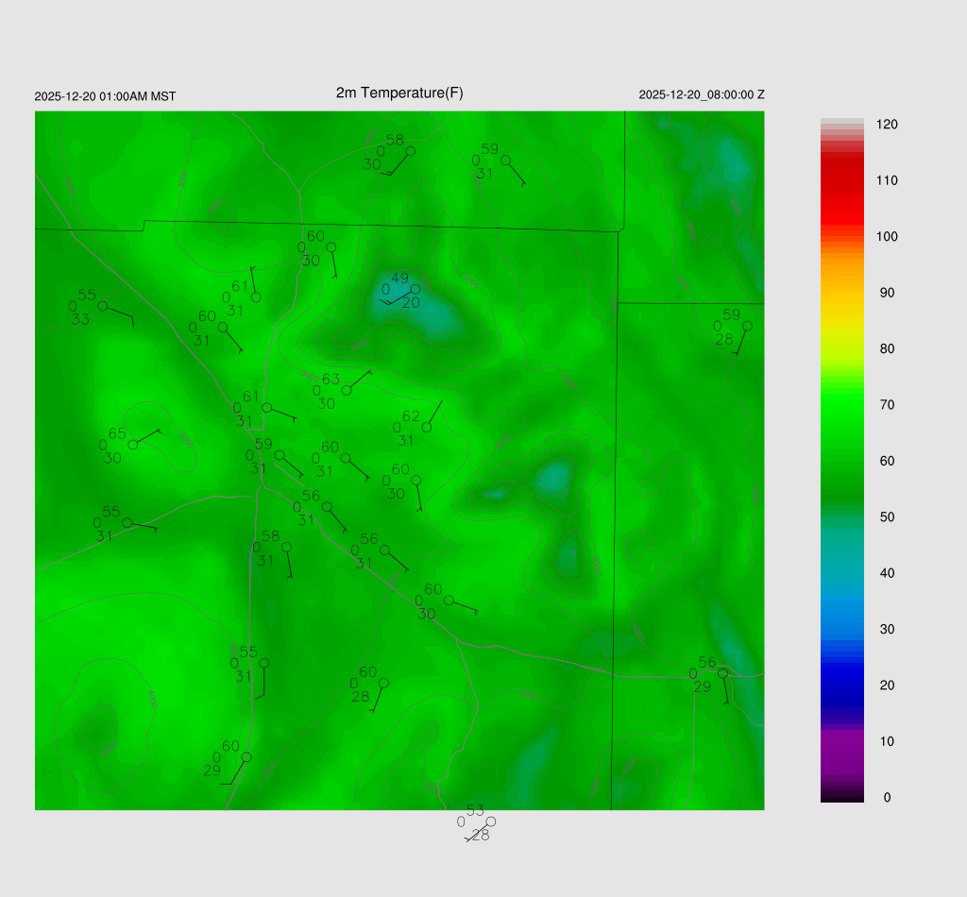This screenshot has height=897, width=967.
Task: Select the station marker with 55 over 33
Action: 102,306
